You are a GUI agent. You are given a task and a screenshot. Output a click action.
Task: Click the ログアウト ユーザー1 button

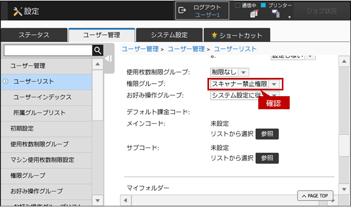[x=202, y=10]
